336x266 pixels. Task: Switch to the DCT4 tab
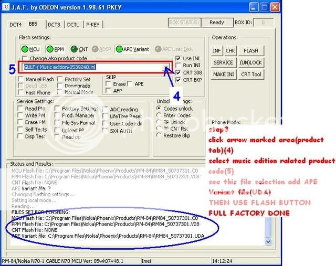(x=15, y=25)
